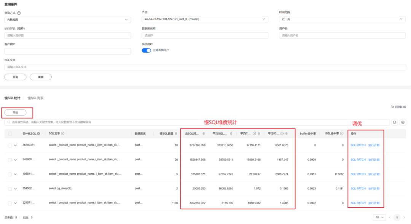The height and width of the screenshot is (224, 411).
Task: Toggle the 过滤系统用户 switch
Action: [146, 50]
